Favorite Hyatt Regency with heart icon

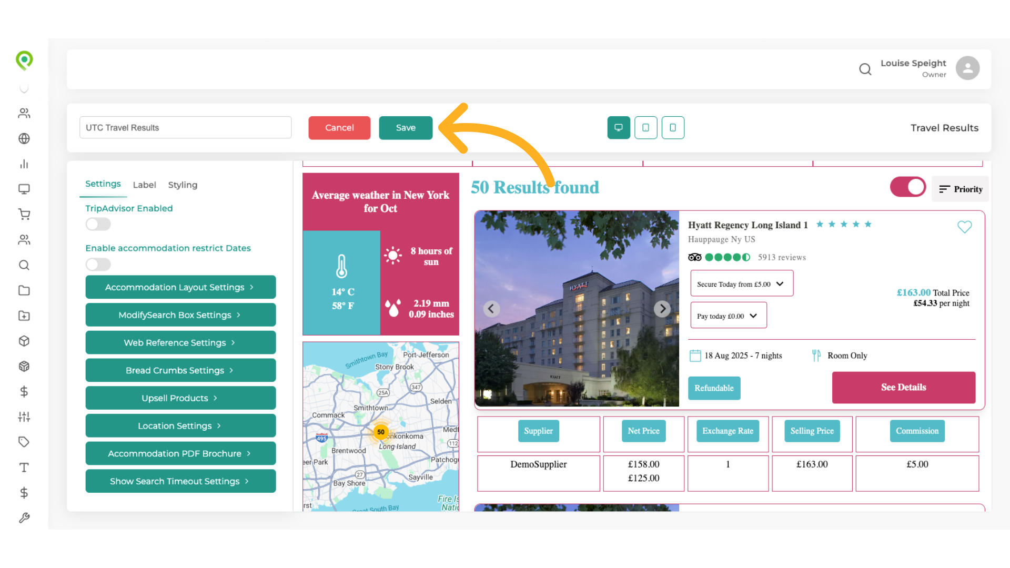click(964, 227)
